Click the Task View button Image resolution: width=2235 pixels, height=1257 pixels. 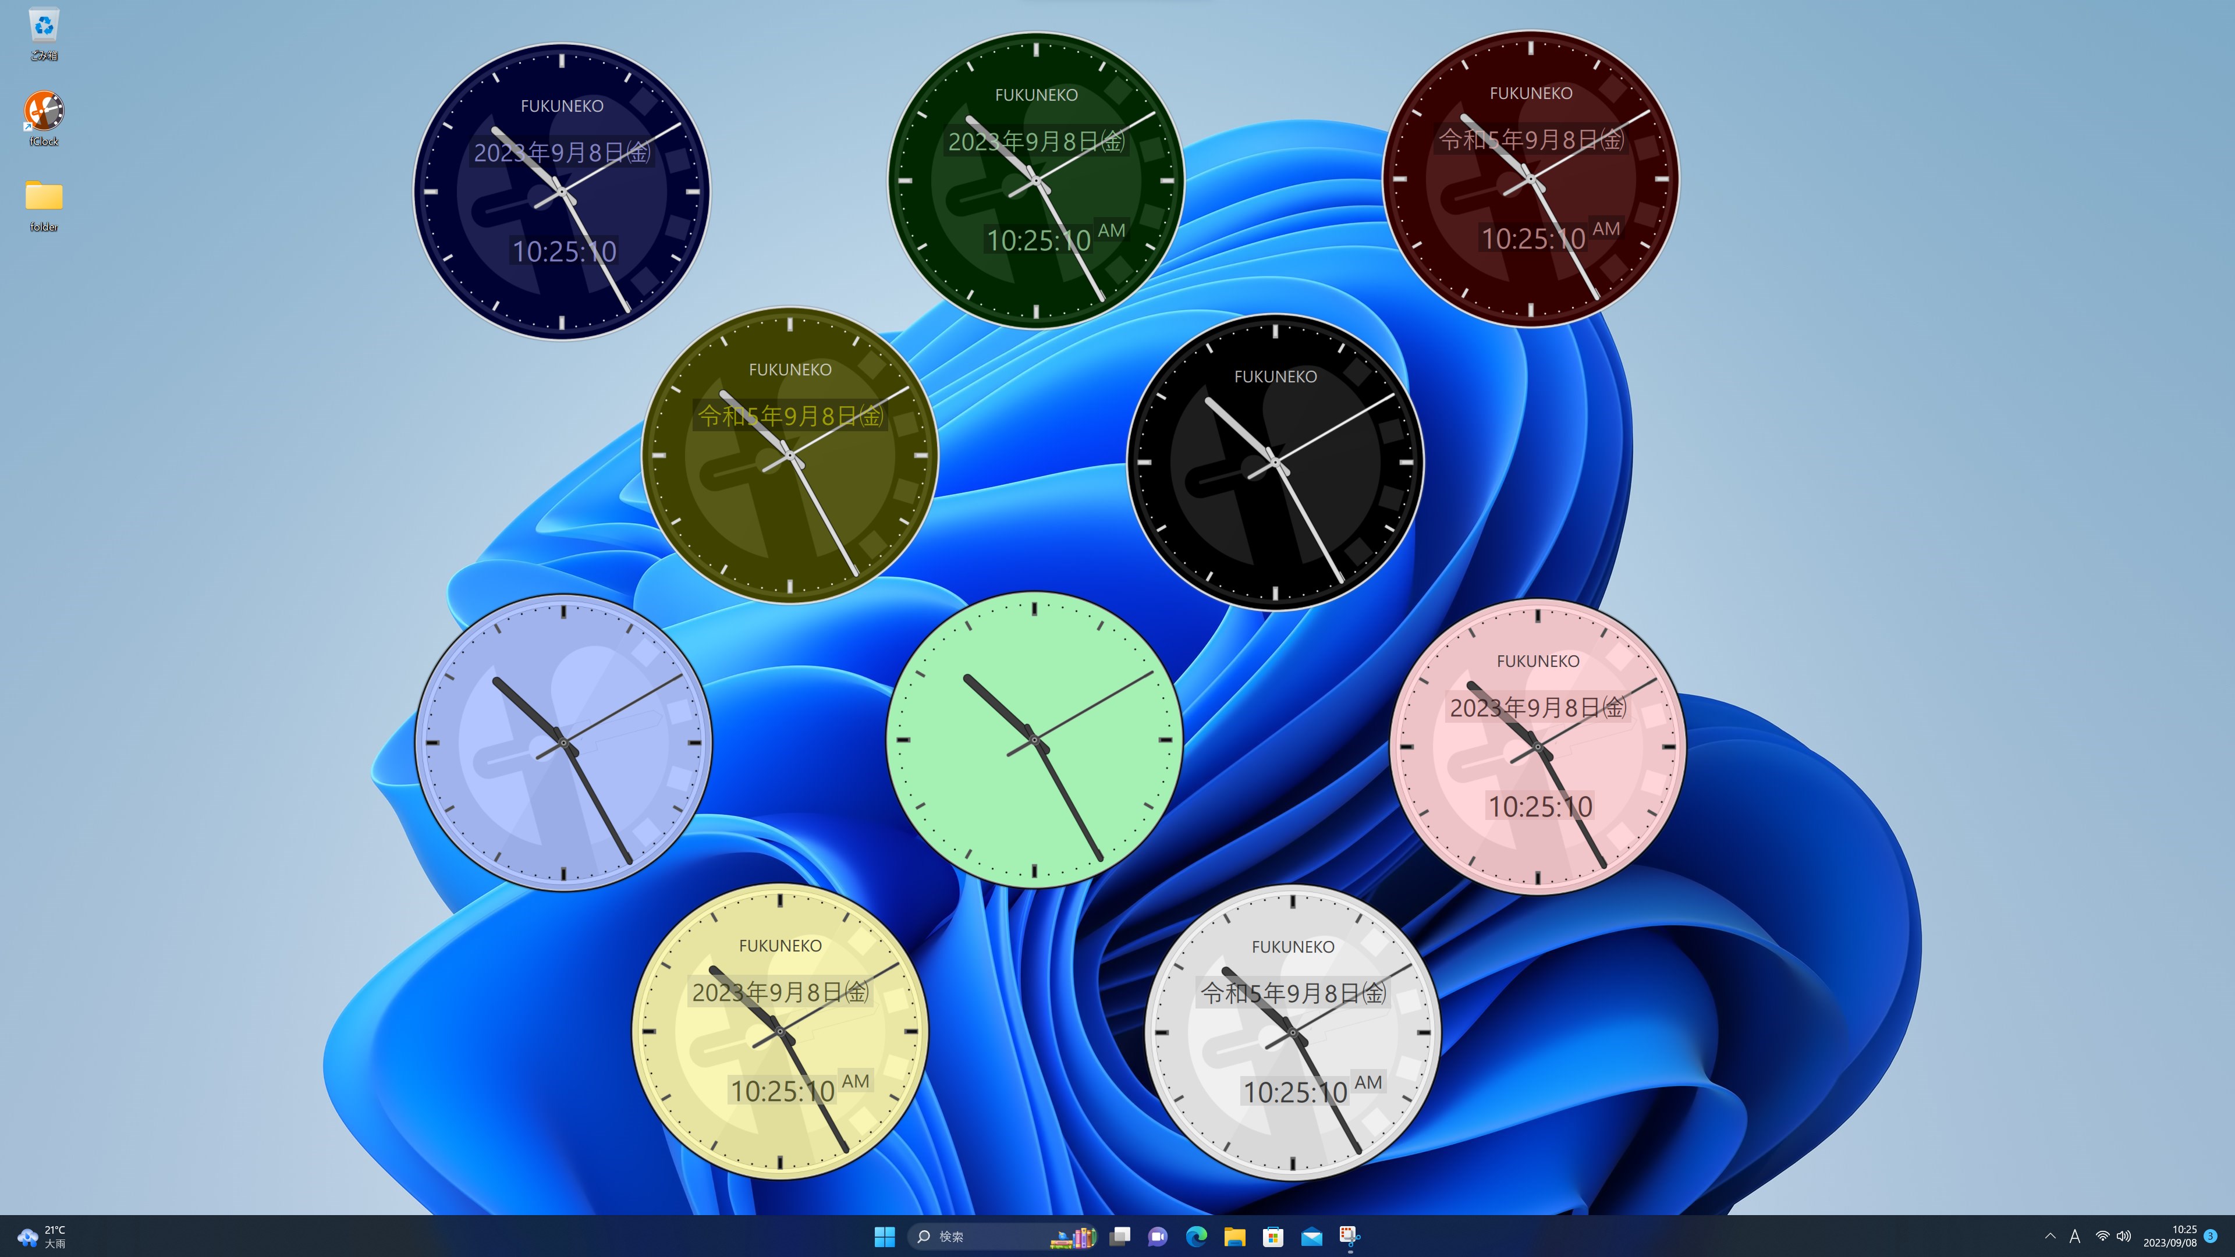click(1120, 1236)
